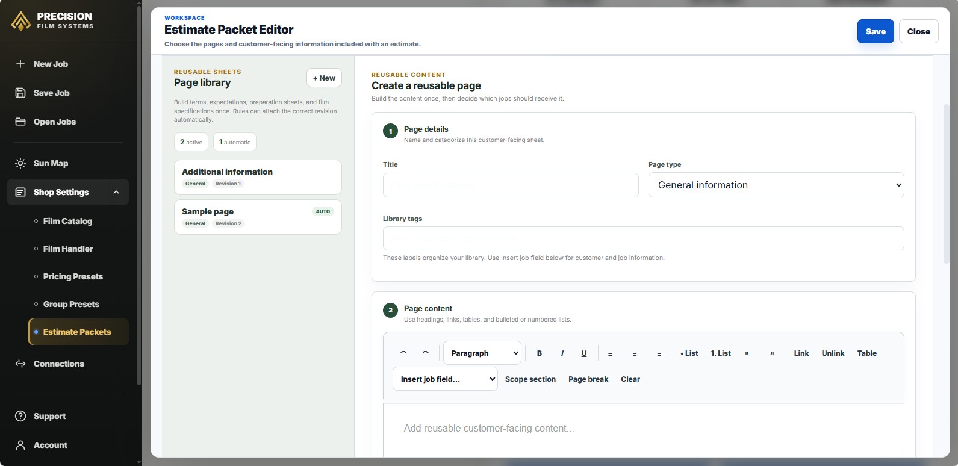The height and width of the screenshot is (466, 958).
Task: Open the Paragraph style dropdown
Action: pyautogui.click(x=482, y=353)
